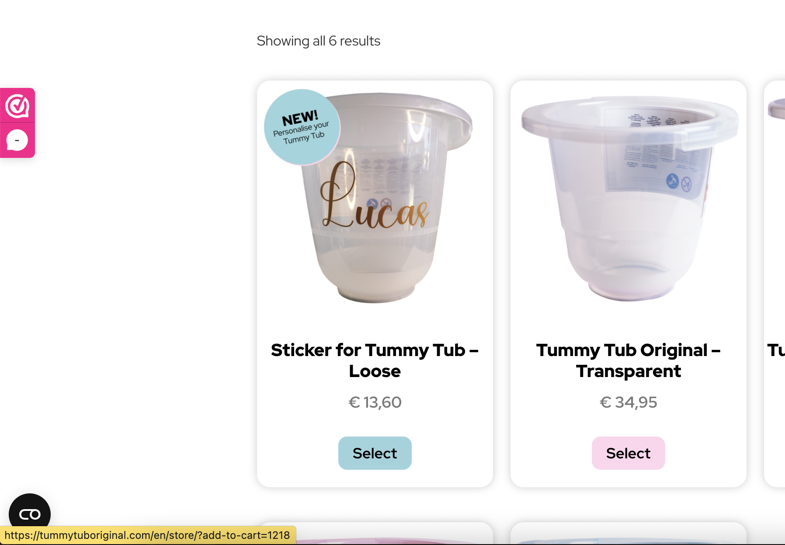Click the blue Select button for Sticker

pyautogui.click(x=375, y=453)
